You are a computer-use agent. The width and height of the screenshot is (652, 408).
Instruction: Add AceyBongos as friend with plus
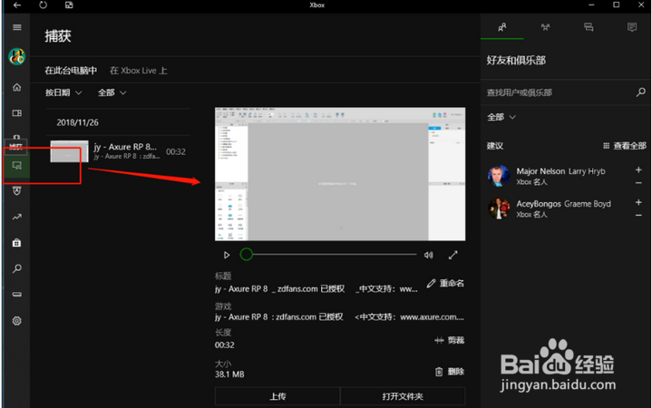[638, 202]
